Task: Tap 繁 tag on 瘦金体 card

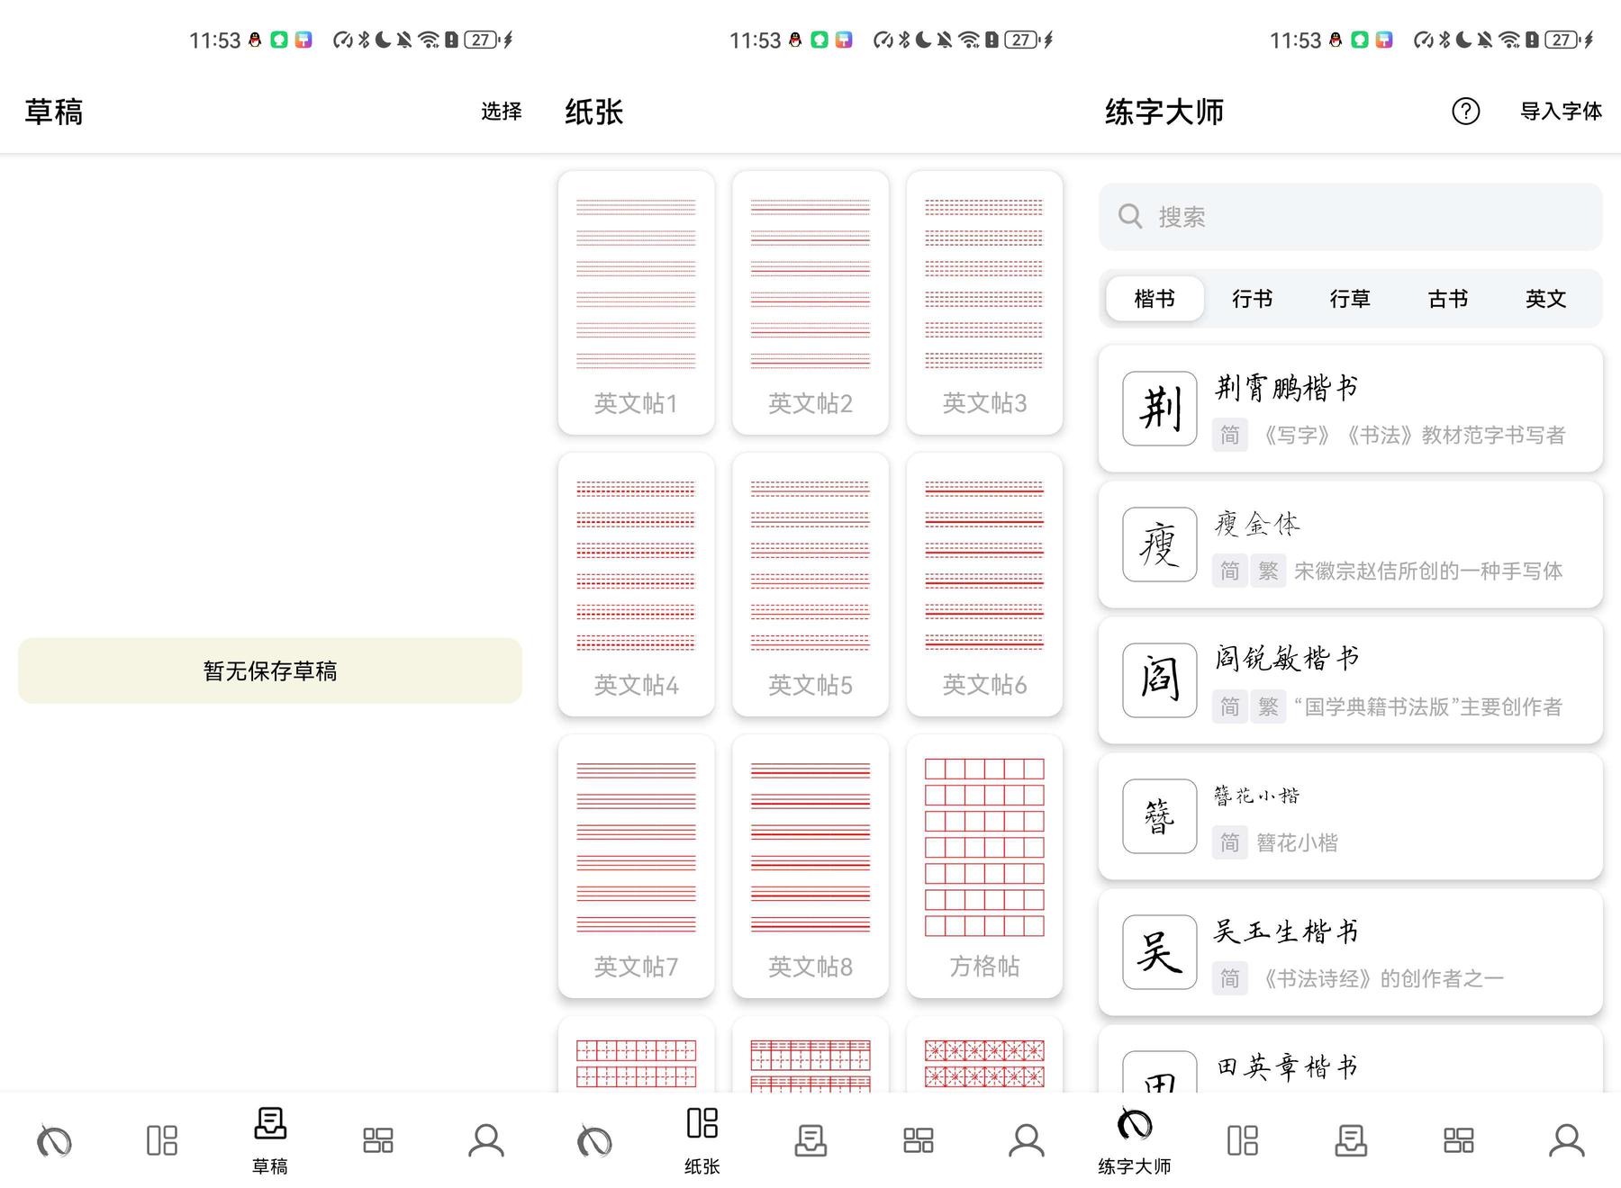Action: coord(1268,571)
